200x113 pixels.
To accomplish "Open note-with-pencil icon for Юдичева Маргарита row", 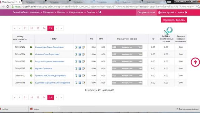I will [x=83, y=83].
